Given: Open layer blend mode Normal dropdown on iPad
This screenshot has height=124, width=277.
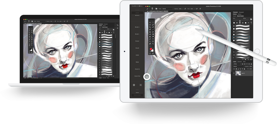Looking at the screenshot, I should [239, 66].
